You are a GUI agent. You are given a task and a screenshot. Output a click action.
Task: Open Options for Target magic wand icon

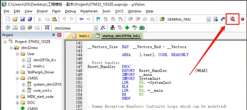point(103,28)
